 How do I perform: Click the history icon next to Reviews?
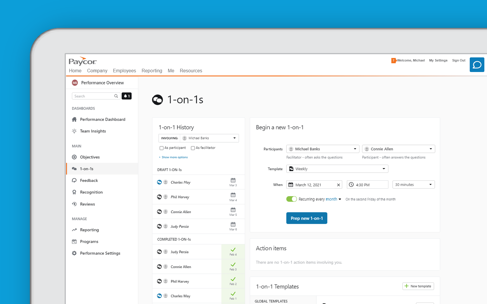(x=74, y=204)
